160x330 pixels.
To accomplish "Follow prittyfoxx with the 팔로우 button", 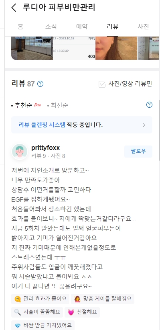I will pyautogui.click(x=138, y=151).
